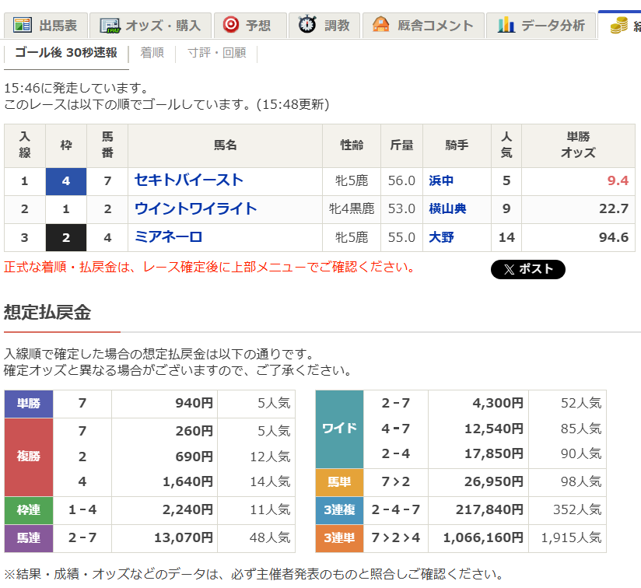
Task: Click the gold coins icon tab
Action: coord(619,26)
